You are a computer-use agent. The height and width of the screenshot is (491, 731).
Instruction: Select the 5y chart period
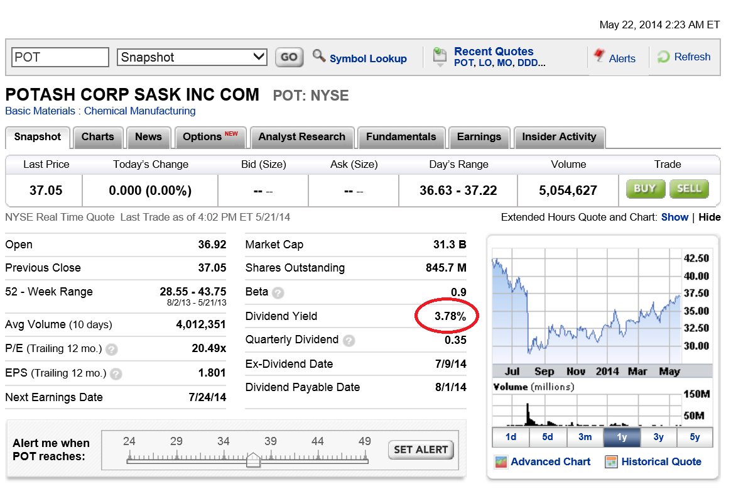coord(695,437)
